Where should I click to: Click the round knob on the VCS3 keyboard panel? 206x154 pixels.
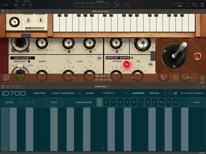pyautogui.click(x=15, y=22)
